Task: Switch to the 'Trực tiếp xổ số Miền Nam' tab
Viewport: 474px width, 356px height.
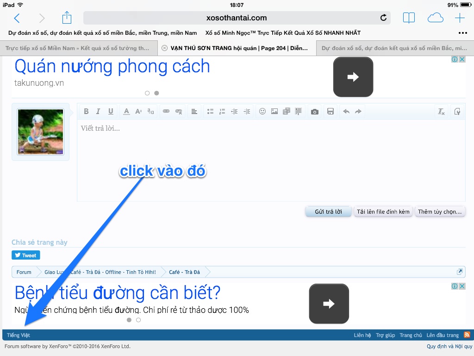Action: pyautogui.click(x=78, y=48)
